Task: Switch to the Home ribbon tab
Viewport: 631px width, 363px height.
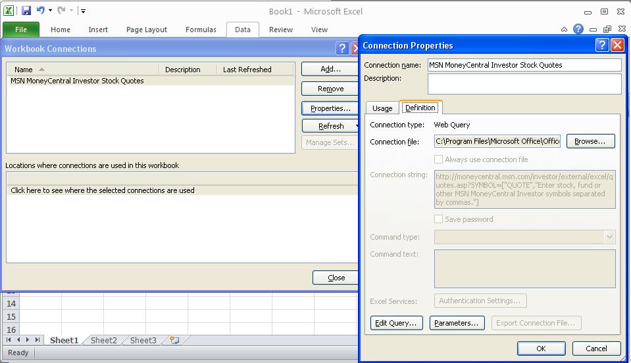Action: click(x=61, y=30)
